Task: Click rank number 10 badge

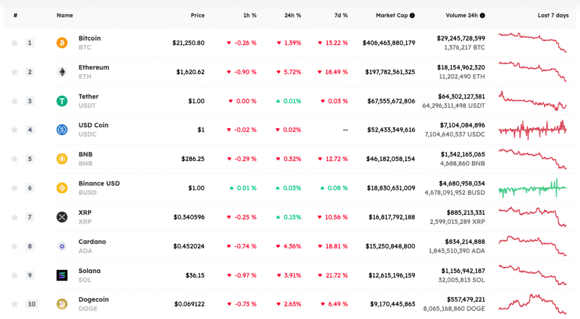Action: pos(32,304)
